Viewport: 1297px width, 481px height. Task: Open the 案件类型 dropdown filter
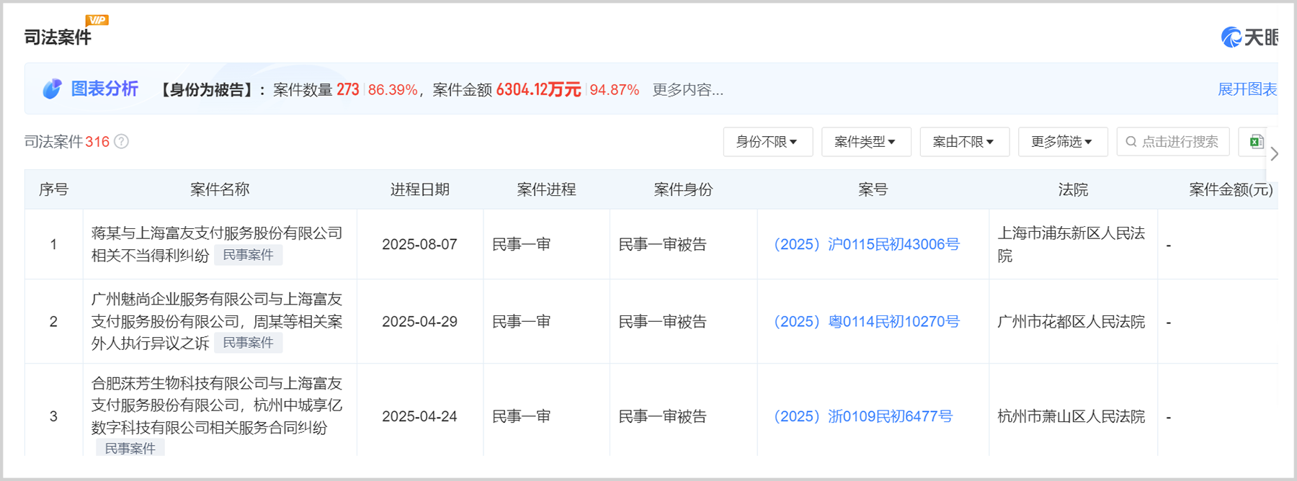pyautogui.click(x=866, y=142)
